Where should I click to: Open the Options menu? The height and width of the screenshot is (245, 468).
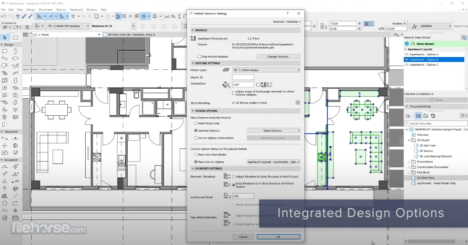pyautogui.click(x=61, y=10)
